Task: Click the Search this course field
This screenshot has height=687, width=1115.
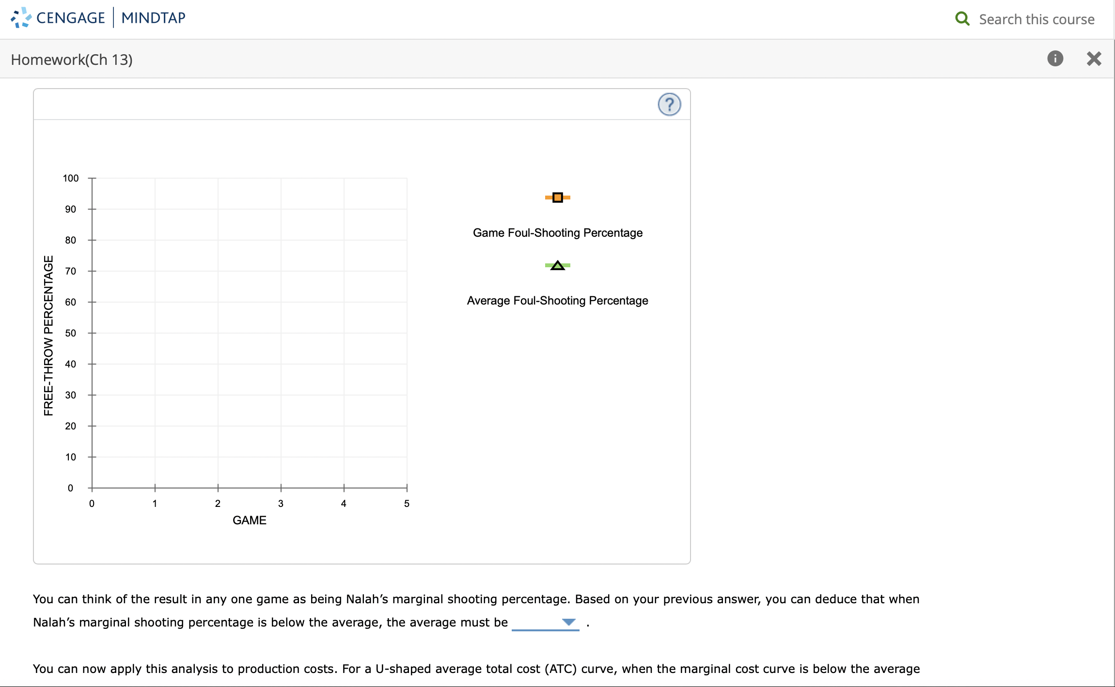Action: (1036, 19)
